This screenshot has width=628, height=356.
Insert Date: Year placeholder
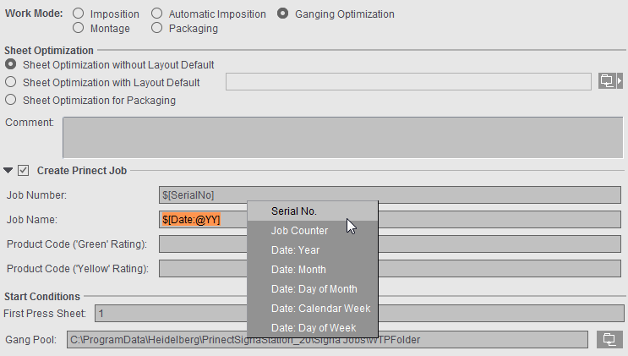point(295,249)
